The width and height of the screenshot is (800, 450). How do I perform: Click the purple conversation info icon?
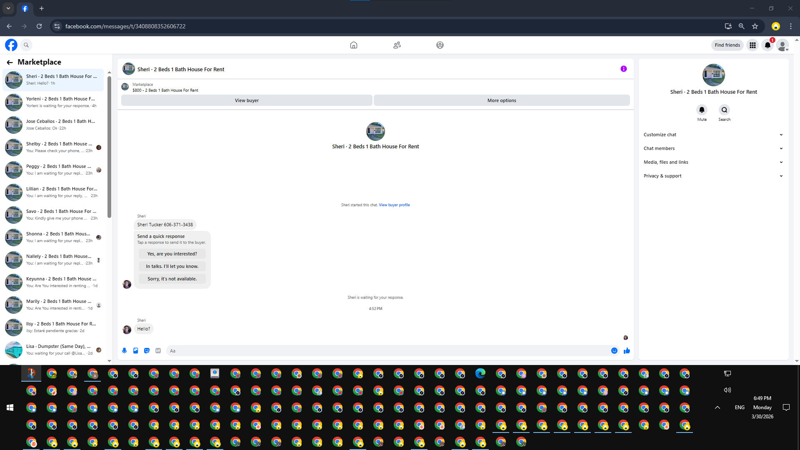tap(623, 69)
